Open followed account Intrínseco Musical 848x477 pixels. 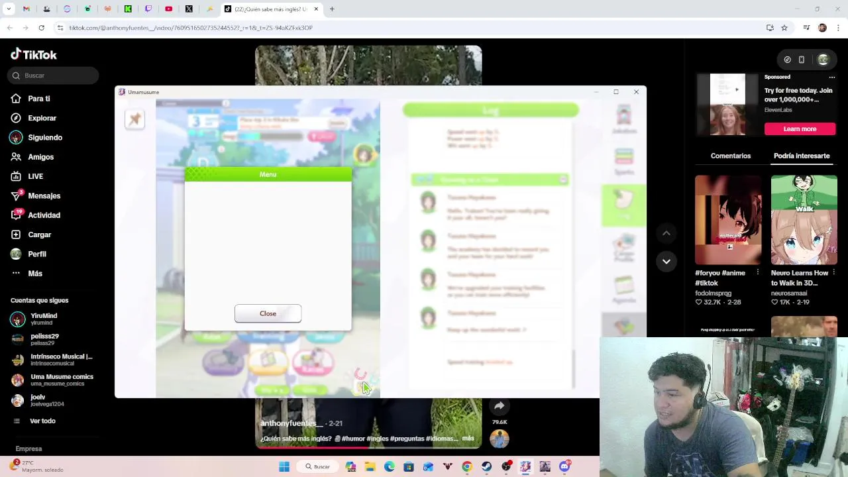tap(53, 360)
